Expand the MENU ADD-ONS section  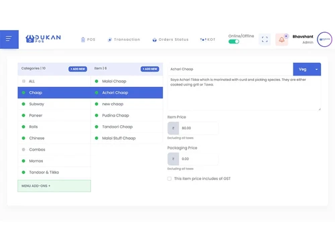click(x=54, y=186)
